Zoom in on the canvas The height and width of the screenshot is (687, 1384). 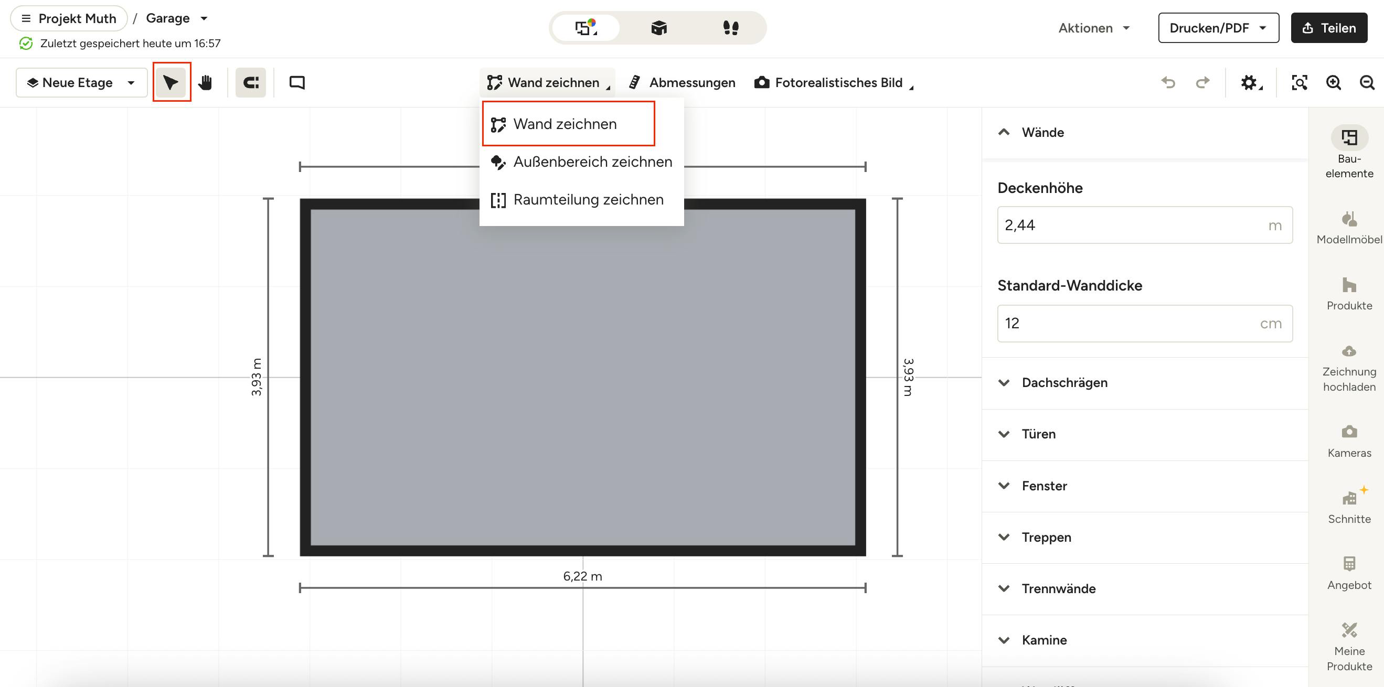(1334, 82)
